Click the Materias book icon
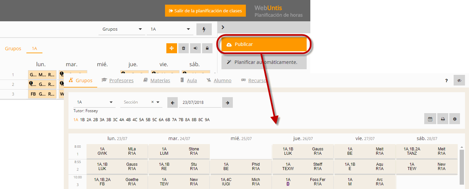Viewport: 469px width, 189px height. tap(145, 80)
